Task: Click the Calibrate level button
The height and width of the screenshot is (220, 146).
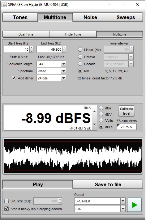Action: [x=127, y=111]
